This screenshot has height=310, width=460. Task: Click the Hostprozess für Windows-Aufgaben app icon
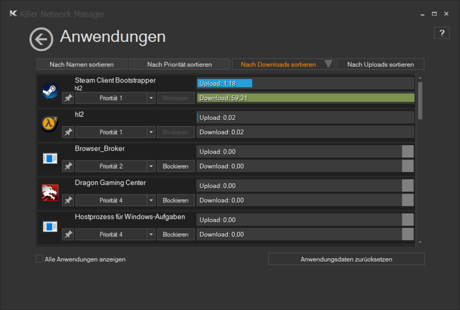(50, 227)
